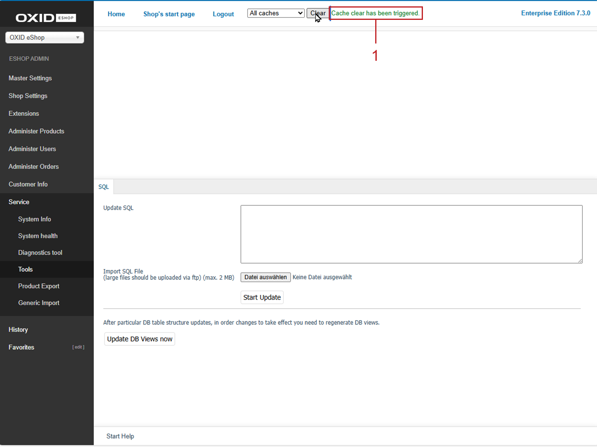Open the All caches dropdown
597x447 pixels.
276,13
